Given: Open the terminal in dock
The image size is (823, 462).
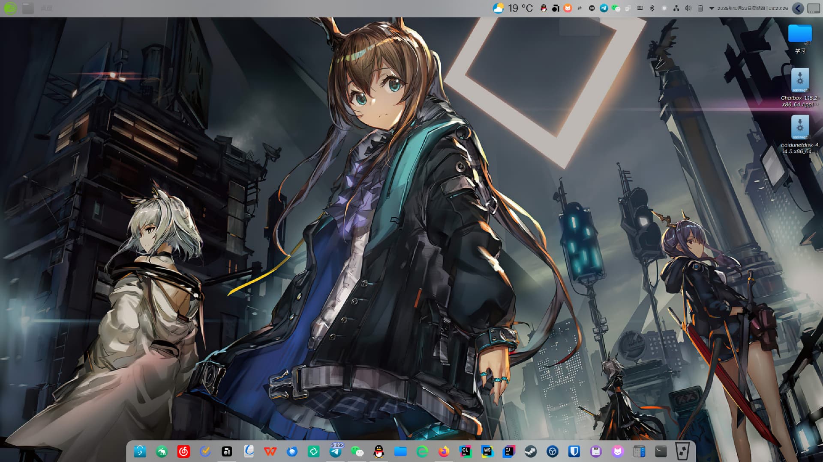Looking at the screenshot, I should tap(661, 452).
